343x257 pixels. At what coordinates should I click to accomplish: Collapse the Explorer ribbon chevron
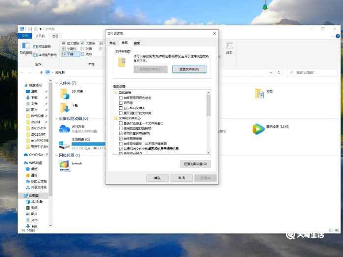click(333, 36)
